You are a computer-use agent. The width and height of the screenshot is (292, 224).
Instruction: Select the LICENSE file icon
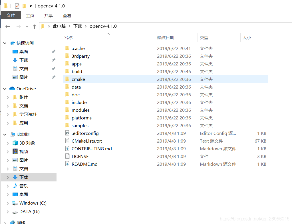coord(67,156)
